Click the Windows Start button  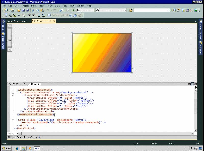pos(7,148)
